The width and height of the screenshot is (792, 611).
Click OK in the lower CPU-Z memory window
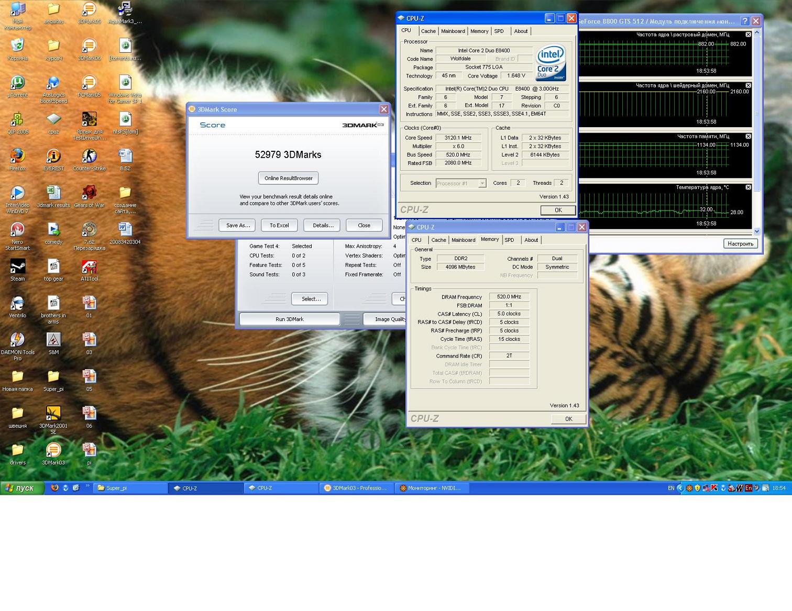pyautogui.click(x=568, y=419)
